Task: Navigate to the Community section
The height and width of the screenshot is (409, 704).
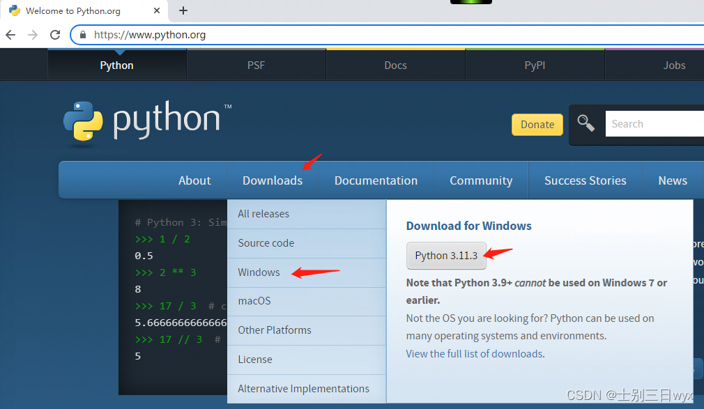Action: point(480,180)
